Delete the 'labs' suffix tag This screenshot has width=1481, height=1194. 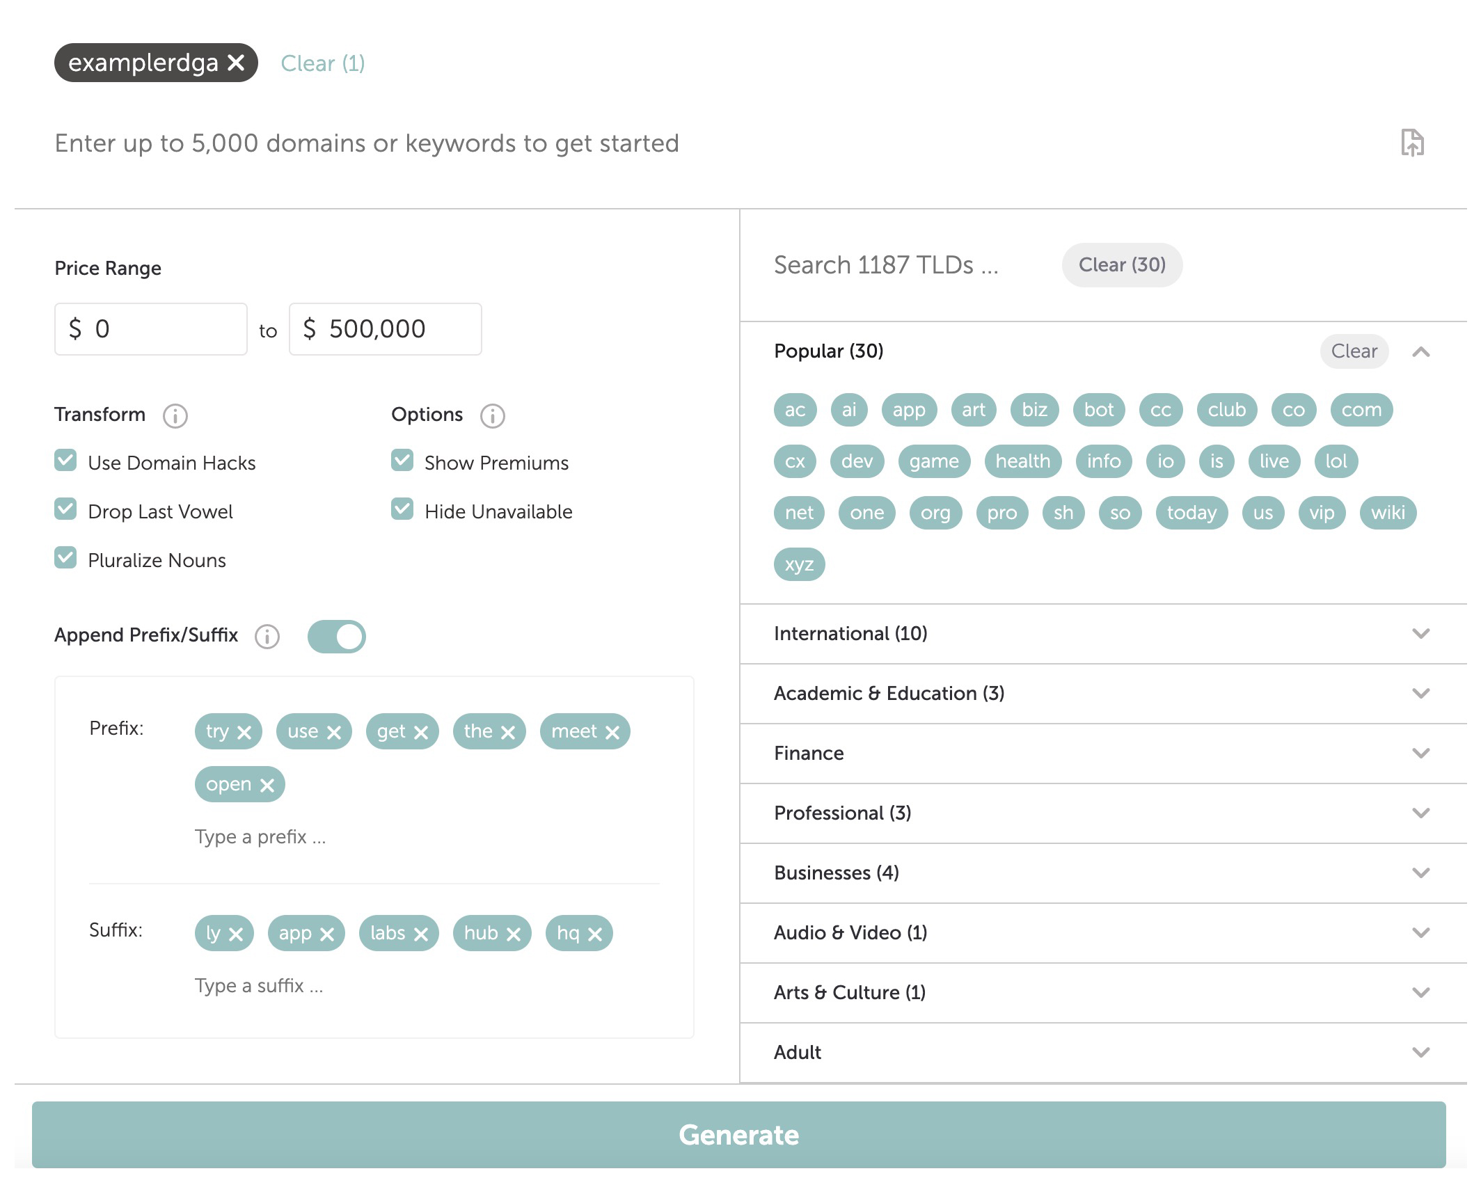(x=421, y=934)
